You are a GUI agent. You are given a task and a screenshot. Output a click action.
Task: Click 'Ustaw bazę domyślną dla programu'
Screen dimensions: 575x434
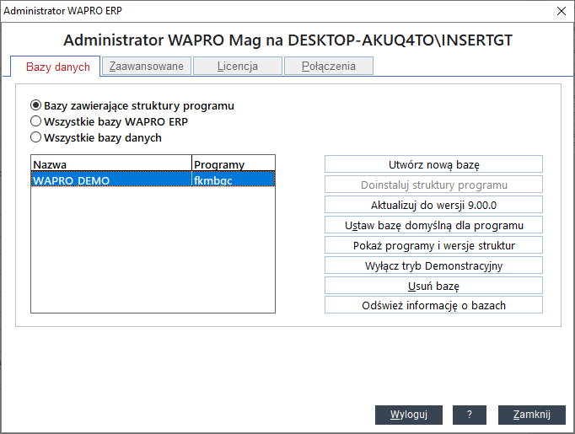(x=433, y=225)
